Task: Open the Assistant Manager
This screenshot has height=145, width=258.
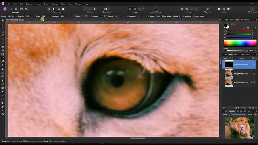Action: (x=156, y=9)
